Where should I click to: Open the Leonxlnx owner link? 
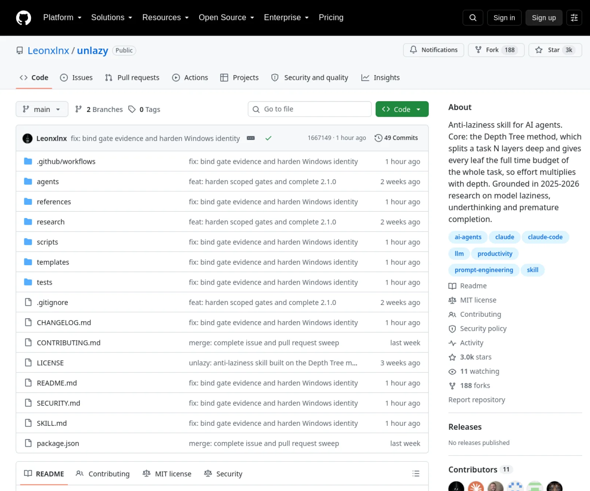click(48, 50)
